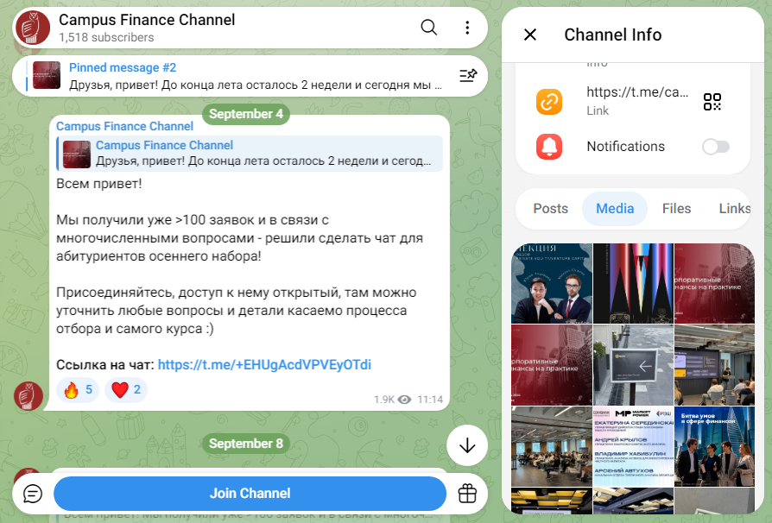
Task: Select the Media tab
Action: [x=615, y=209]
